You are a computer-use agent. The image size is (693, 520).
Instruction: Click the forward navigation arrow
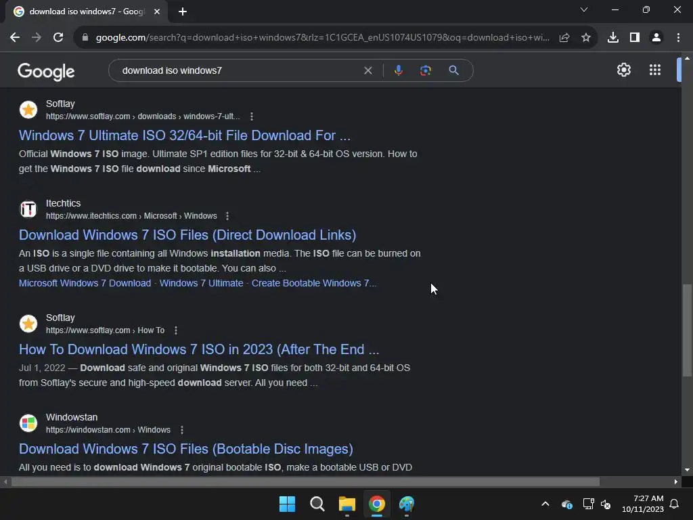[37, 38]
